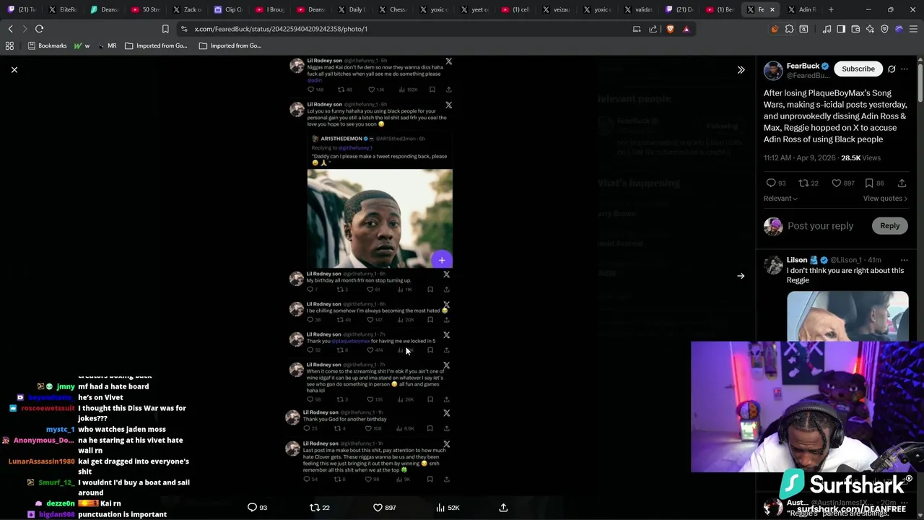Open the green W bookmark
The width and height of the screenshot is (924, 520).
tap(82, 45)
